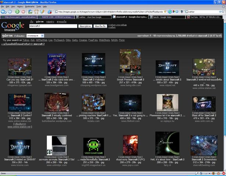The height and width of the screenshot is (176, 226).
Task: Open thumbnail captioned Can you say StarCraft 2?
Action: point(20,67)
